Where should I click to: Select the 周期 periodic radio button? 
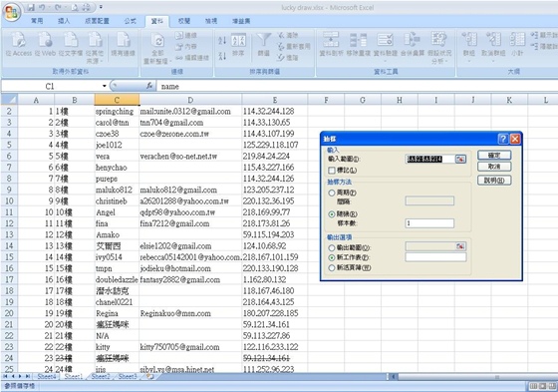(x=332, y=193)
